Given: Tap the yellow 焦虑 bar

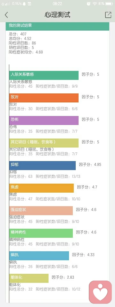Looking at the screenshot, I should tap(42, 188).
